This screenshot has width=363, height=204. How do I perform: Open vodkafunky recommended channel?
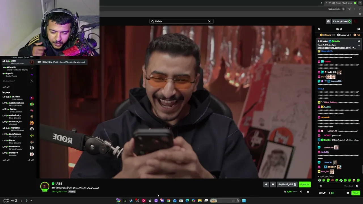[18, 116]
